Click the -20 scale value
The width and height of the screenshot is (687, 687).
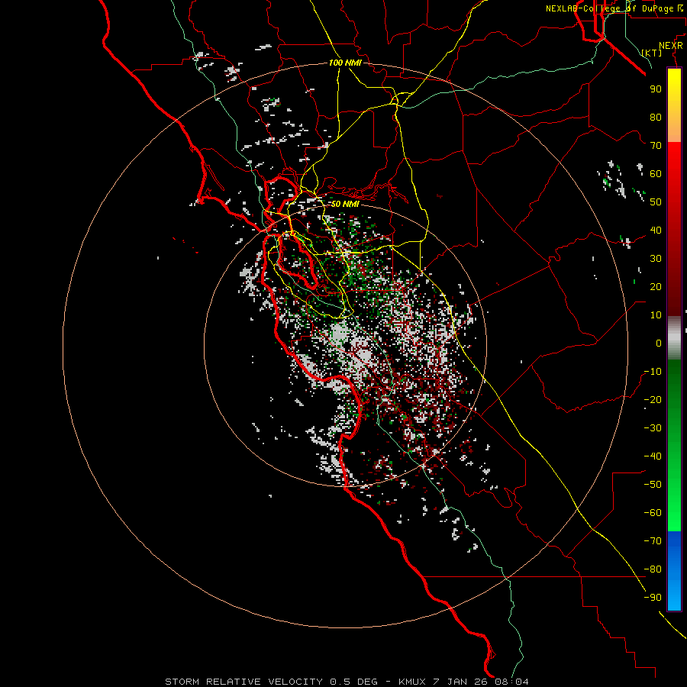(x=653, y=400)
